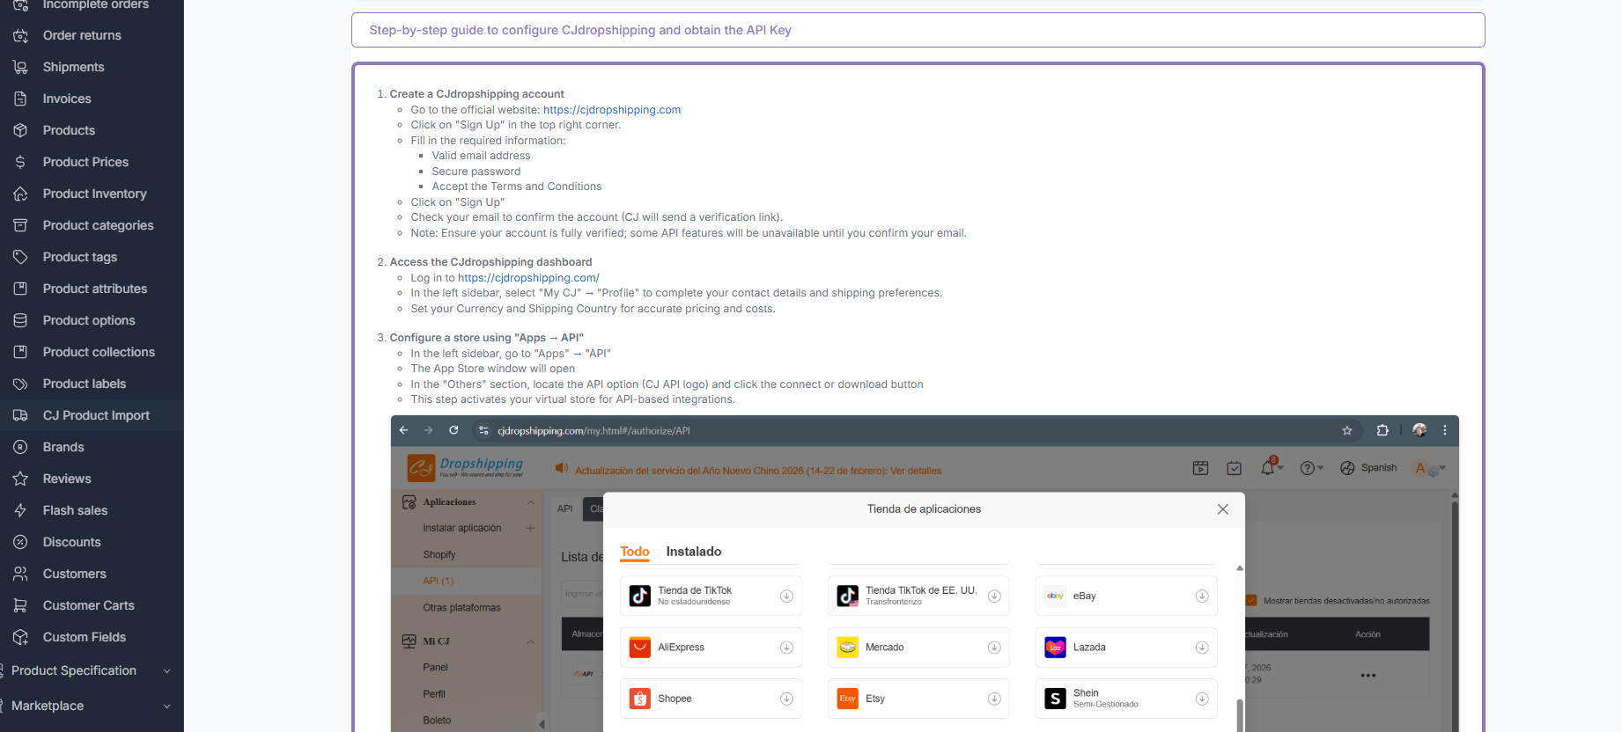Click the Shipments truck icon in sidebar
Viewport: 1622px width, 732px height.
coord(20,67)
